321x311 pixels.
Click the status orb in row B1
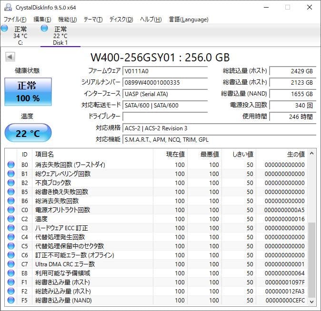tap(11, 174)
